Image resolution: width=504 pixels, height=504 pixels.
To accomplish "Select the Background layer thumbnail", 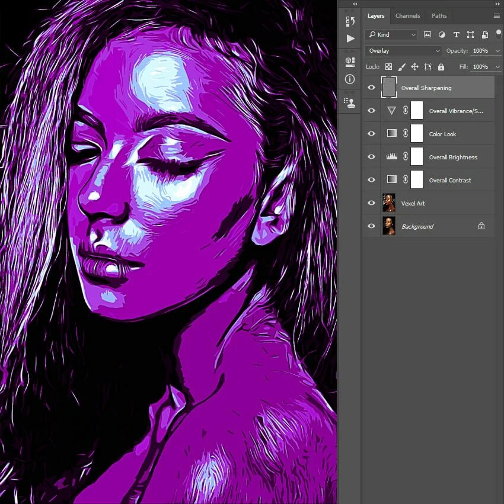I will (389, 226).
